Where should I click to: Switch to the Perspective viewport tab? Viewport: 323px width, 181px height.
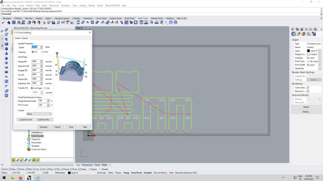[87, 165]
